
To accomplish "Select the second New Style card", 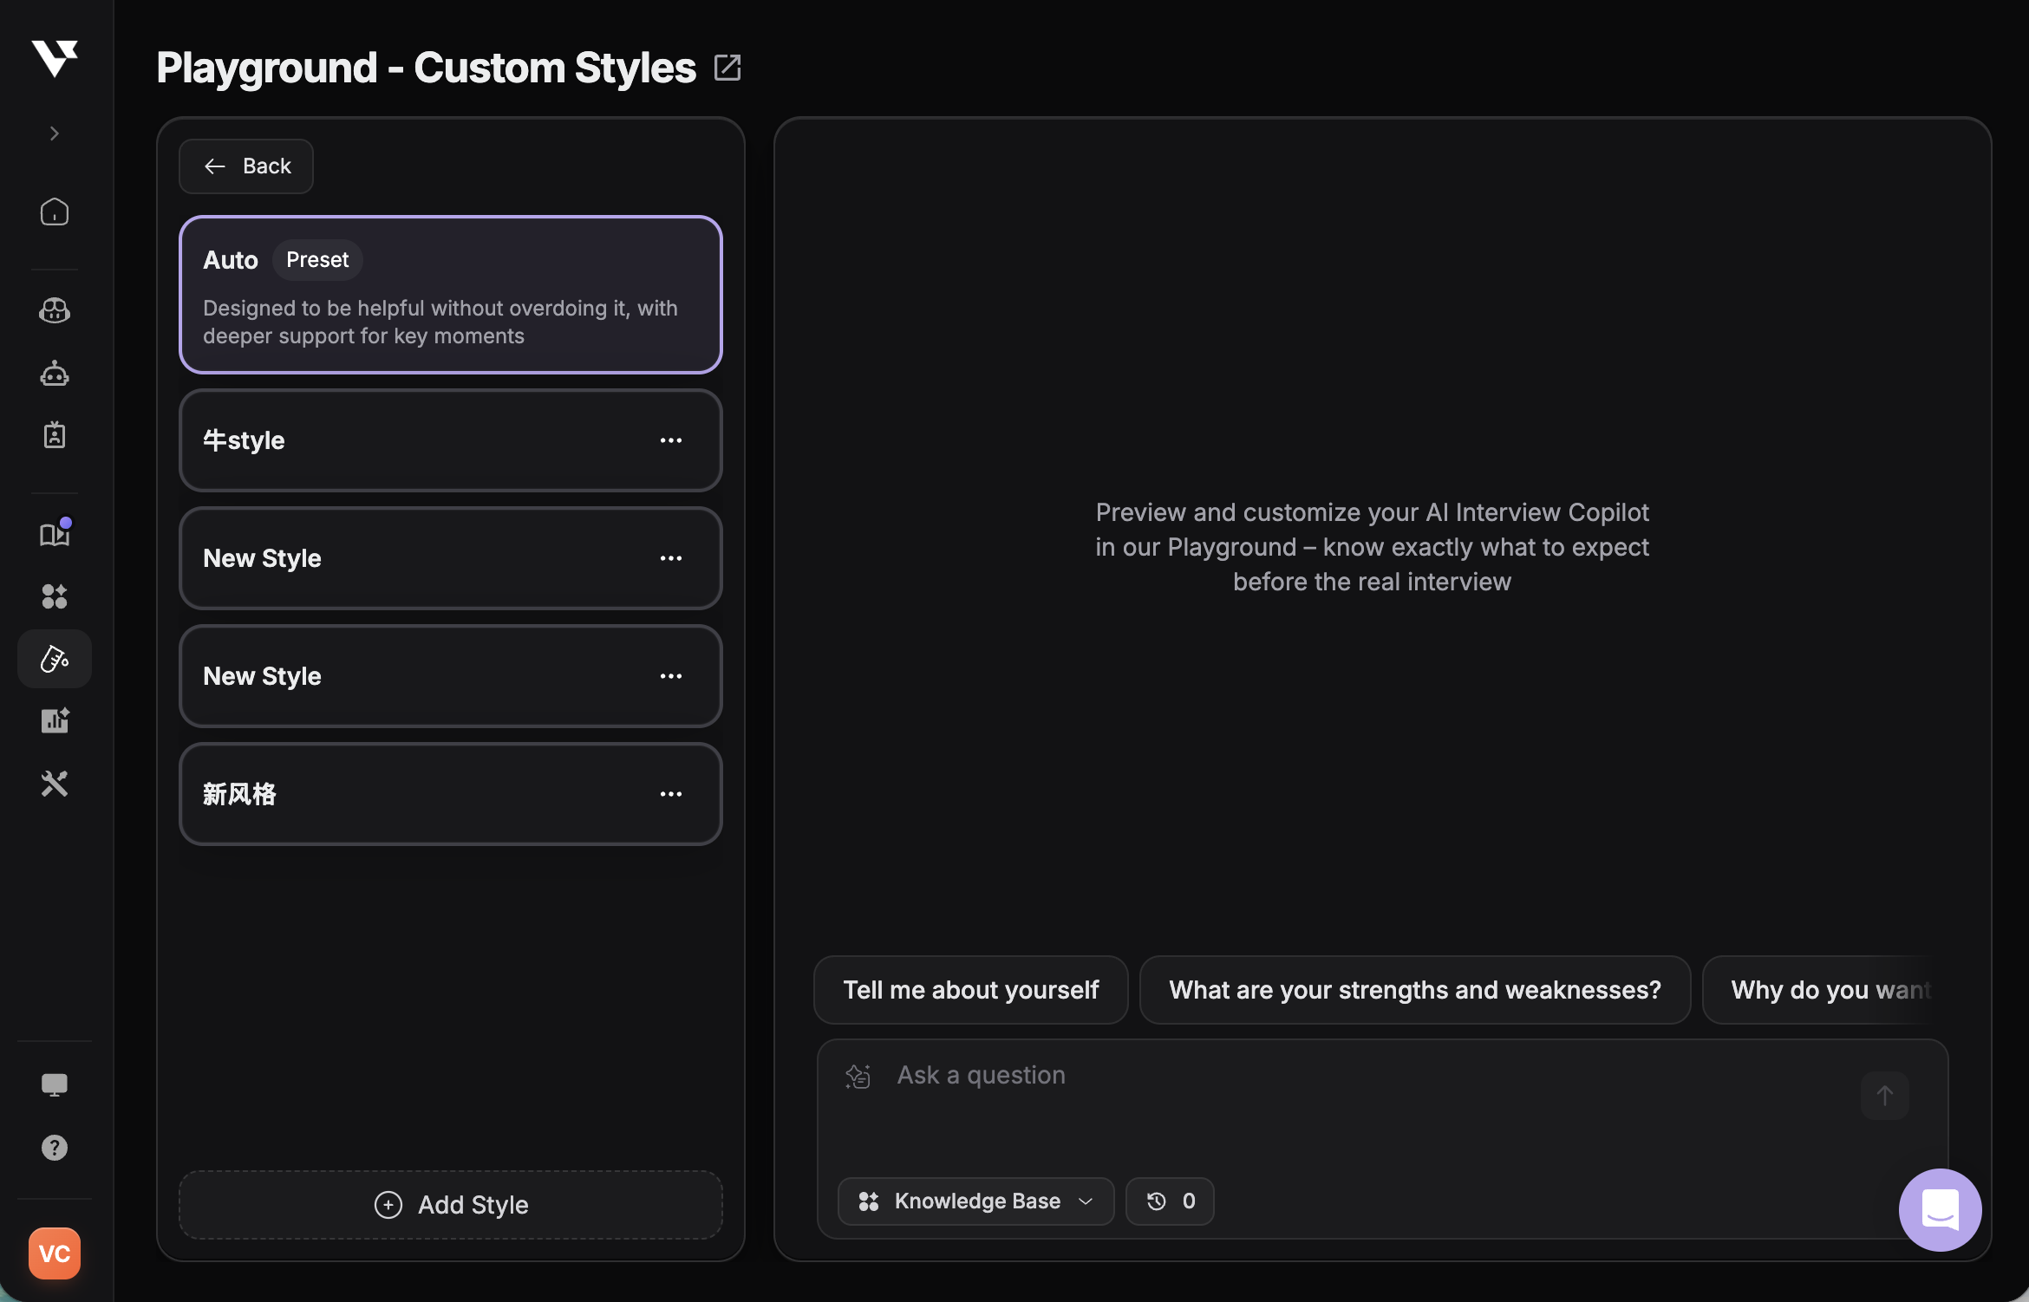I will 451,676.
